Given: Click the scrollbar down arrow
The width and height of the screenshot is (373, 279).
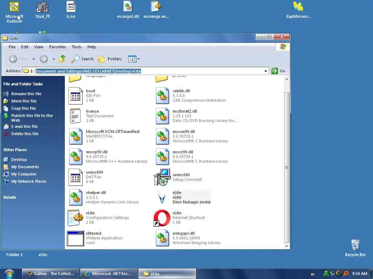Looking at the screenshot, I should [287, 246].
